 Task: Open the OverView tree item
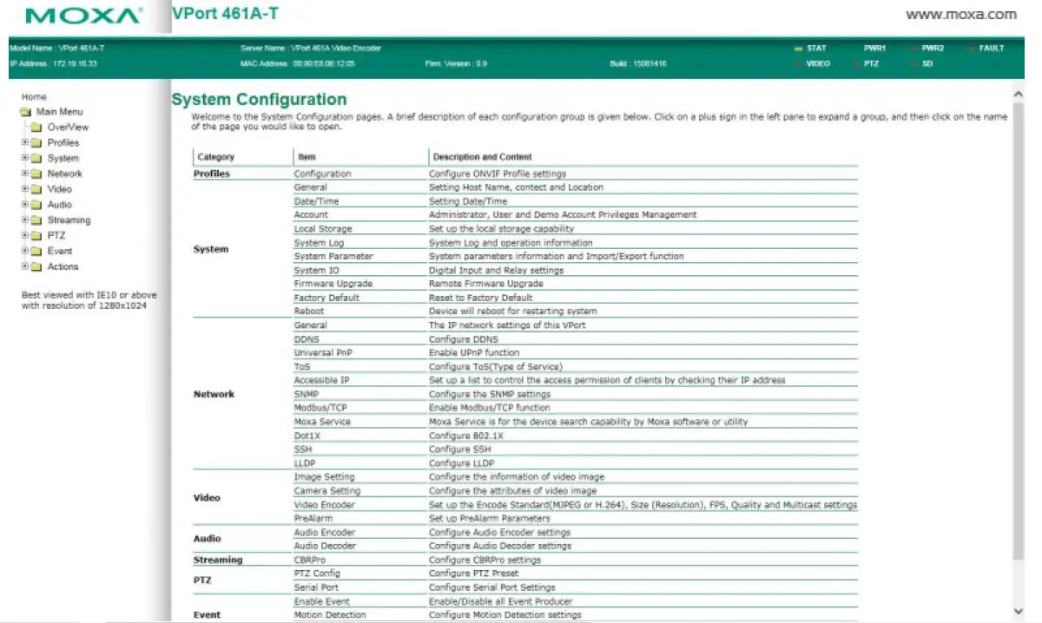click(68, 128)
